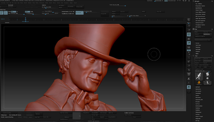Expand the Transpose Master section

[x=200, y=25]
